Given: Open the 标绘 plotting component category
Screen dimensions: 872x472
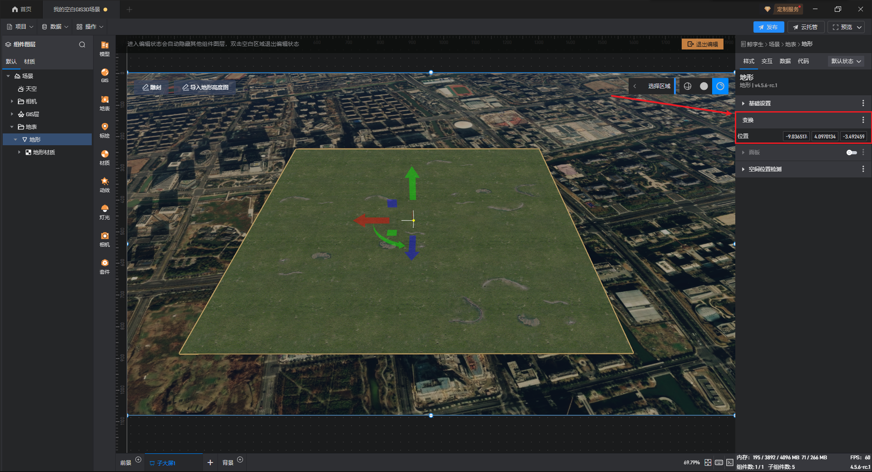Looking at the screenshot, I should (x=104, y=130).
